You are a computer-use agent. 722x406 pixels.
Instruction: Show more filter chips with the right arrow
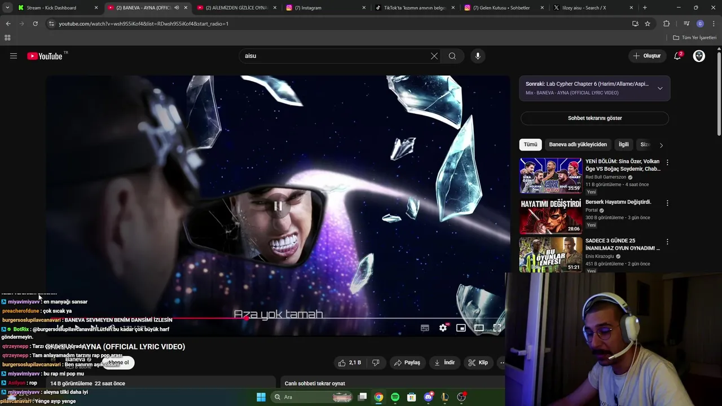click(661, 145)
